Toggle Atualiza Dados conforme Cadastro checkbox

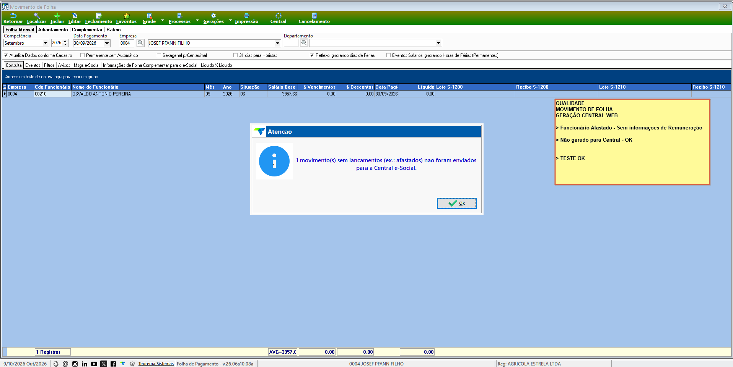(x=6, y=55)
